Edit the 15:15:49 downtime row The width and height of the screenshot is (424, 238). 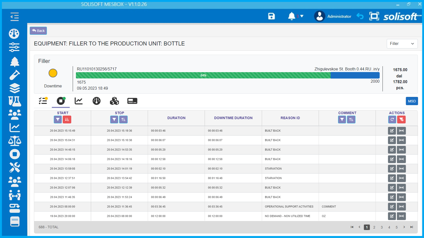coord(392,131)
